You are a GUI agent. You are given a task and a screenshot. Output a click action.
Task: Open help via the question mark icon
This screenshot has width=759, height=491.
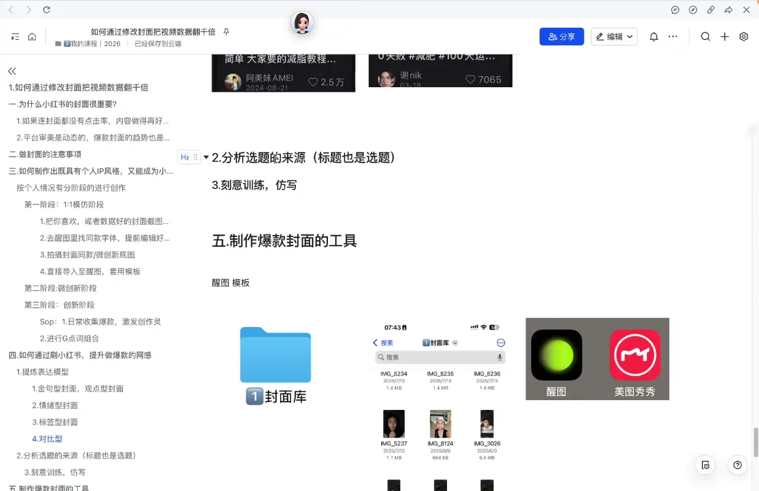(x=737, y=465)
